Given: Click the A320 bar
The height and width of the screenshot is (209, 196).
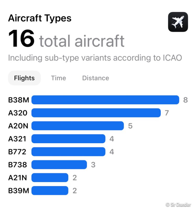Looking at the screenshot, I should 96,113.
